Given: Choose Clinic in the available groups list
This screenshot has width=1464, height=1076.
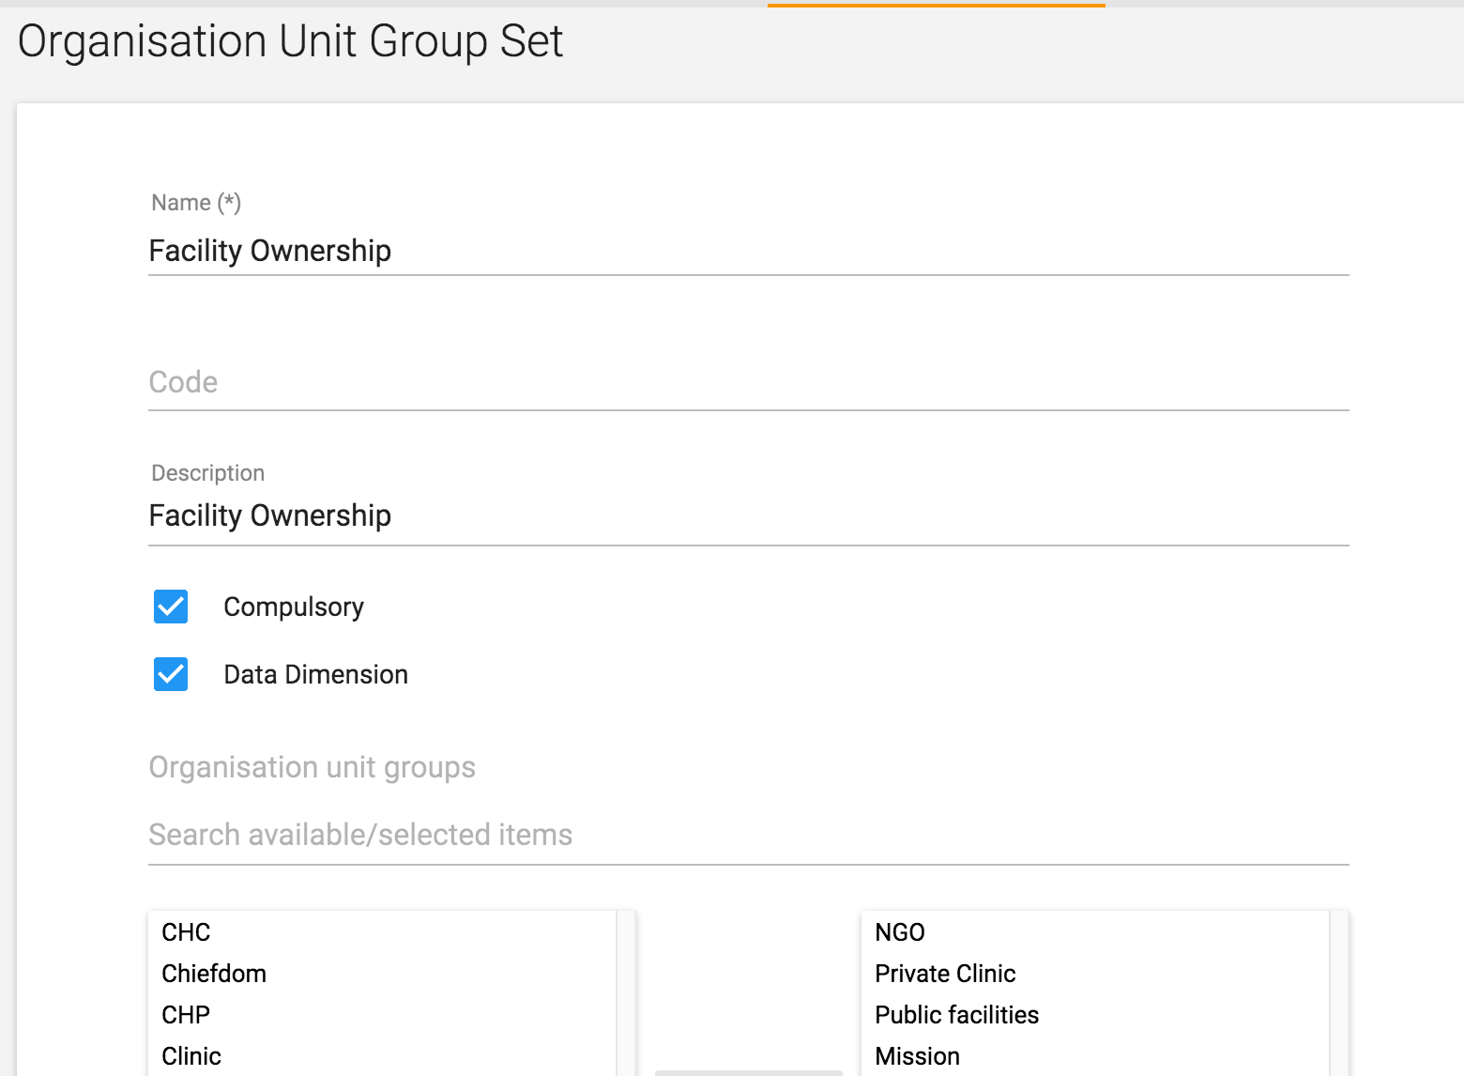Looking at the screenshot, I should point(191,1056).
